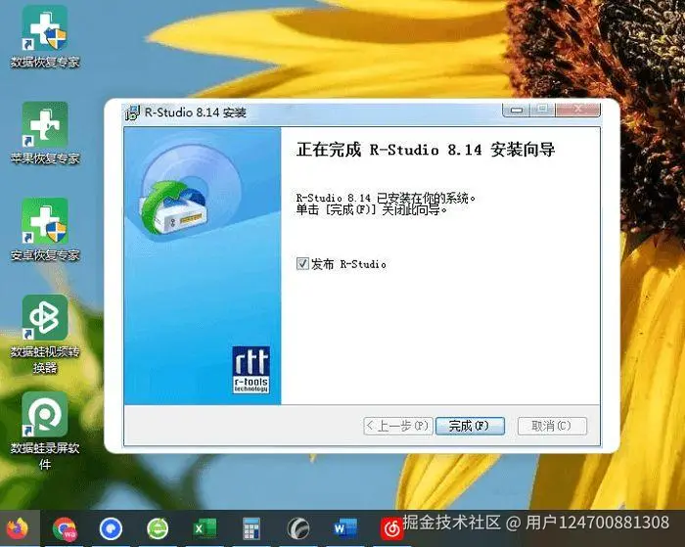This screenshot has width=685, height=547.
Task: Open the green 360 browser taskbar icon
Action: (x=158, y=529)
